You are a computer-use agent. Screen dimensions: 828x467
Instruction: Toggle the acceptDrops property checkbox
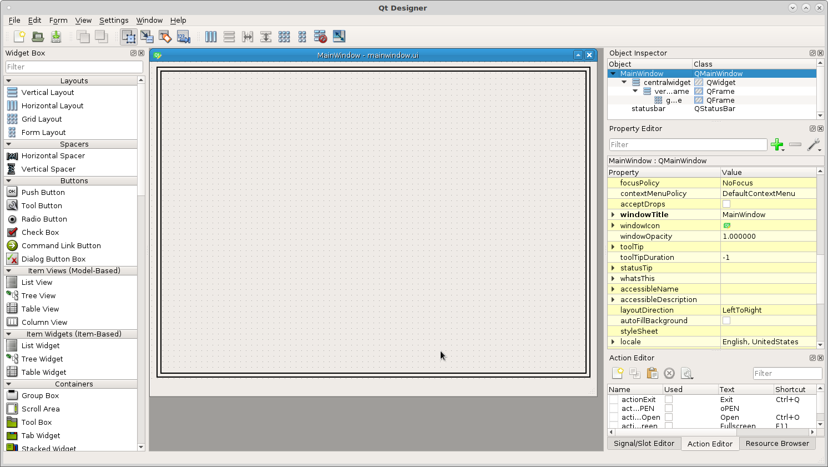click(726, 204)
